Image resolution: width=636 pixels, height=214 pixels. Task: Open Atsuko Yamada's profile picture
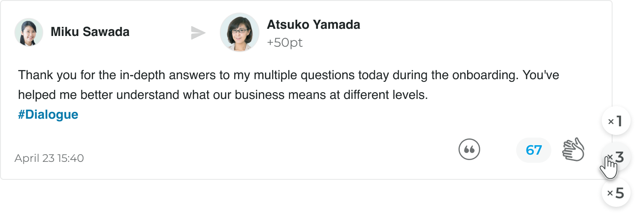click(240, 32)
